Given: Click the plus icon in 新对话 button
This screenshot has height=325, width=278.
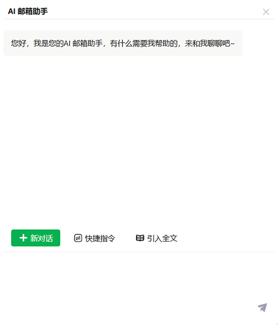Looking at the screenshot, I should click(24, 238).
